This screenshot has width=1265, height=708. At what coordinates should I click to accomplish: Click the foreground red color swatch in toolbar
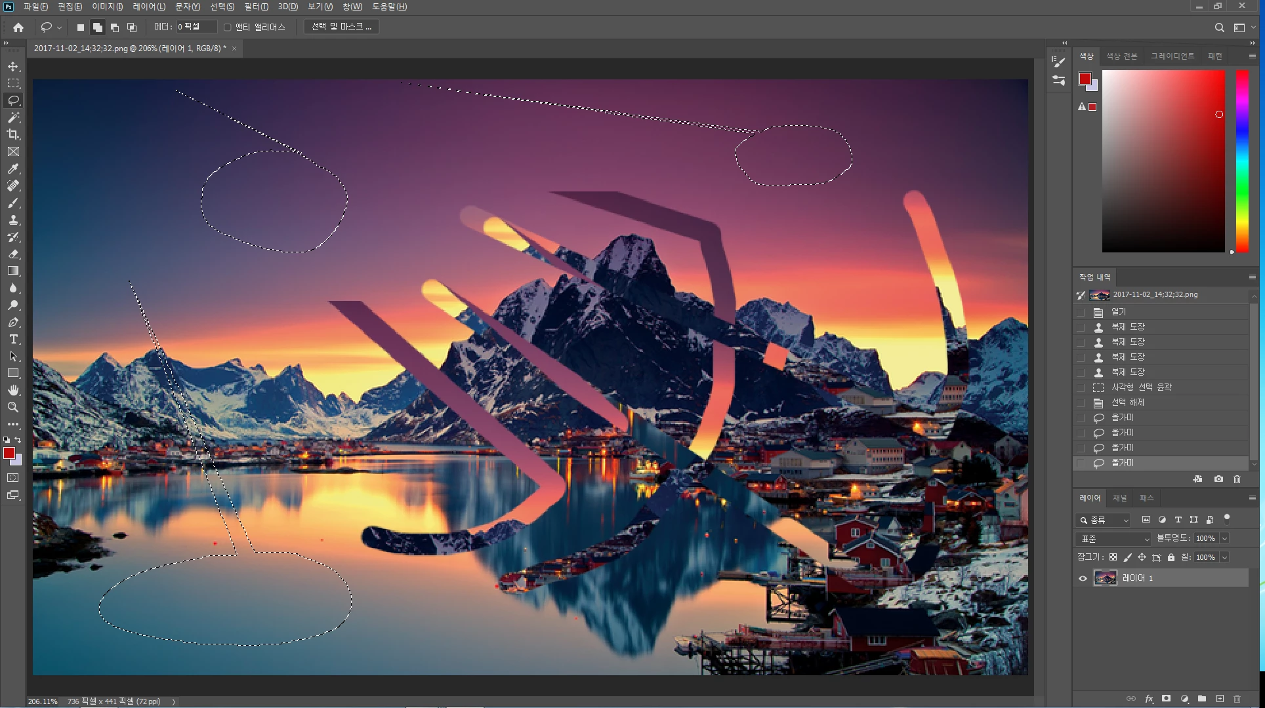(9, 453)
